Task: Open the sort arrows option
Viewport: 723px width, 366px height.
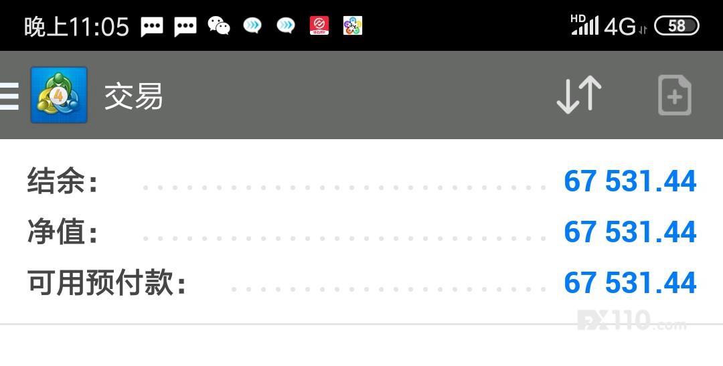Action: (x=579, y=95)
